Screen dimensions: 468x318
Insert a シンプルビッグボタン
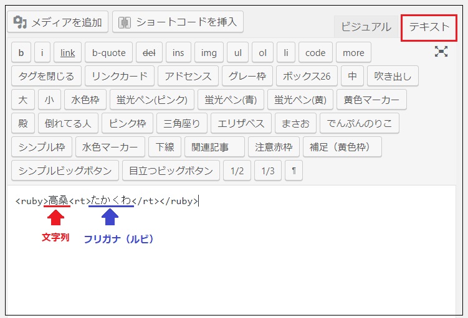point(65,171)
